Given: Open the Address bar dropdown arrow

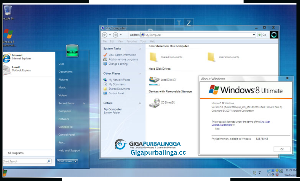Looking at the screenshot, I should (254, 35).
